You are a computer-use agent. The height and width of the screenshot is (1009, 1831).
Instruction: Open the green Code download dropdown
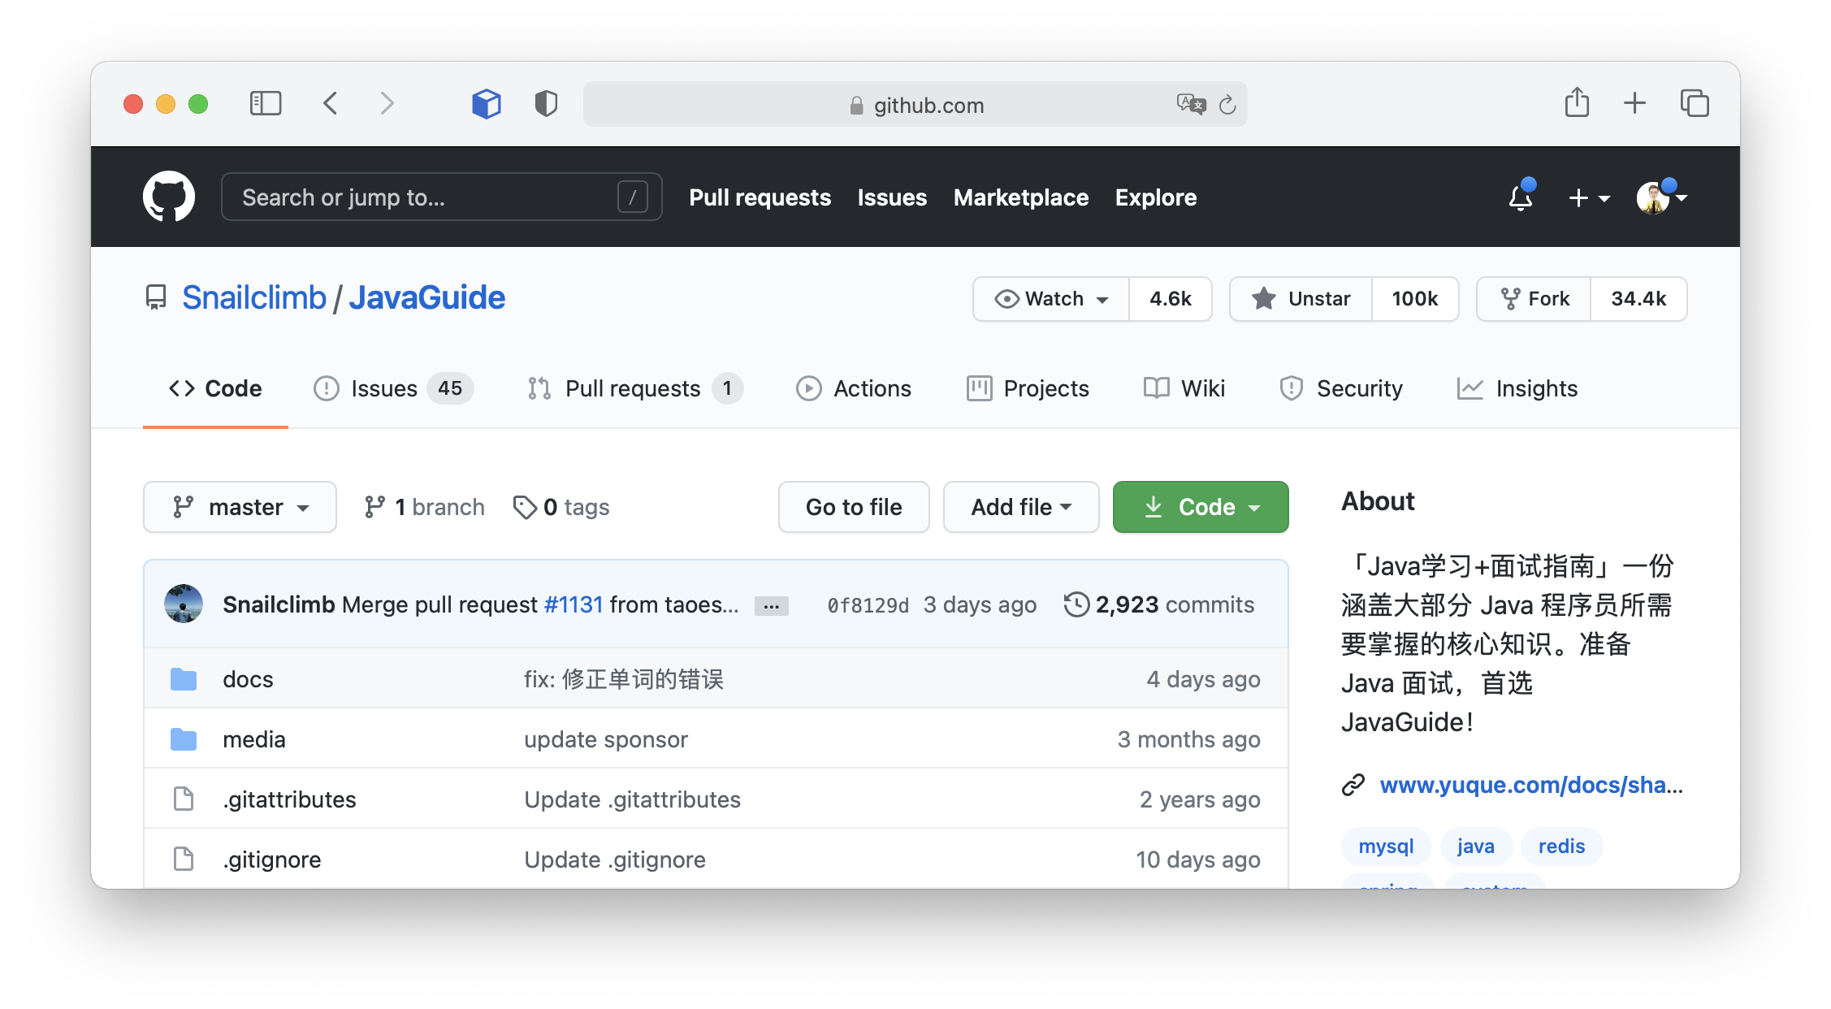(1201, 507)
